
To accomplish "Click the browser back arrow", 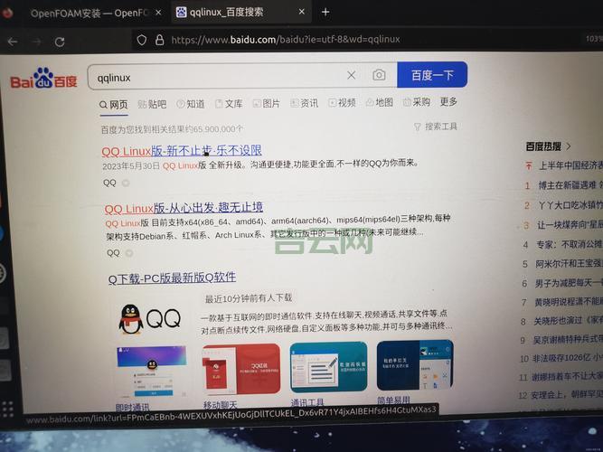I will [x=13, y=42].
